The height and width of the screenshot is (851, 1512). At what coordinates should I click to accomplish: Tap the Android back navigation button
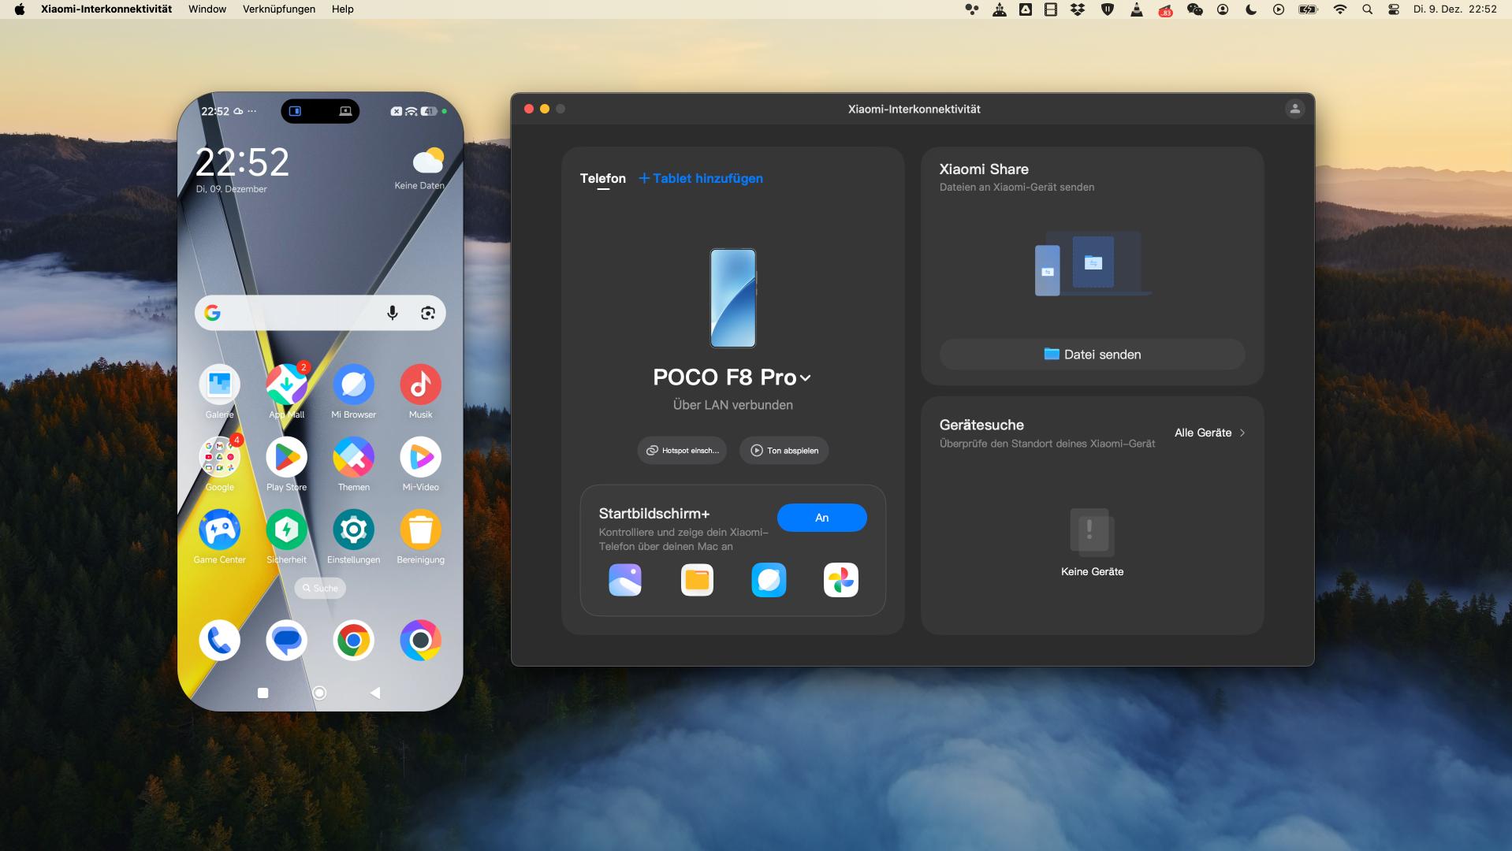point(375,693)
